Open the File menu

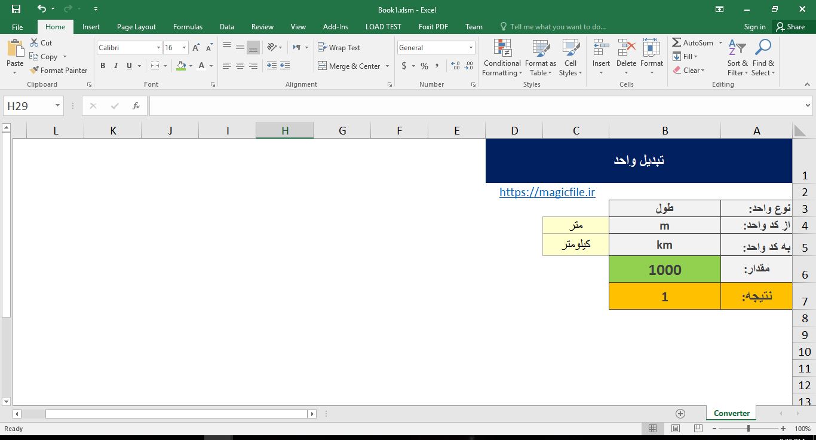coord(17,27)
